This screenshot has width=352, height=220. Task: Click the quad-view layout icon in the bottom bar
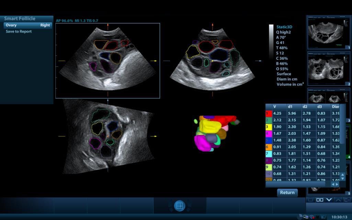(x=180, y=206)
